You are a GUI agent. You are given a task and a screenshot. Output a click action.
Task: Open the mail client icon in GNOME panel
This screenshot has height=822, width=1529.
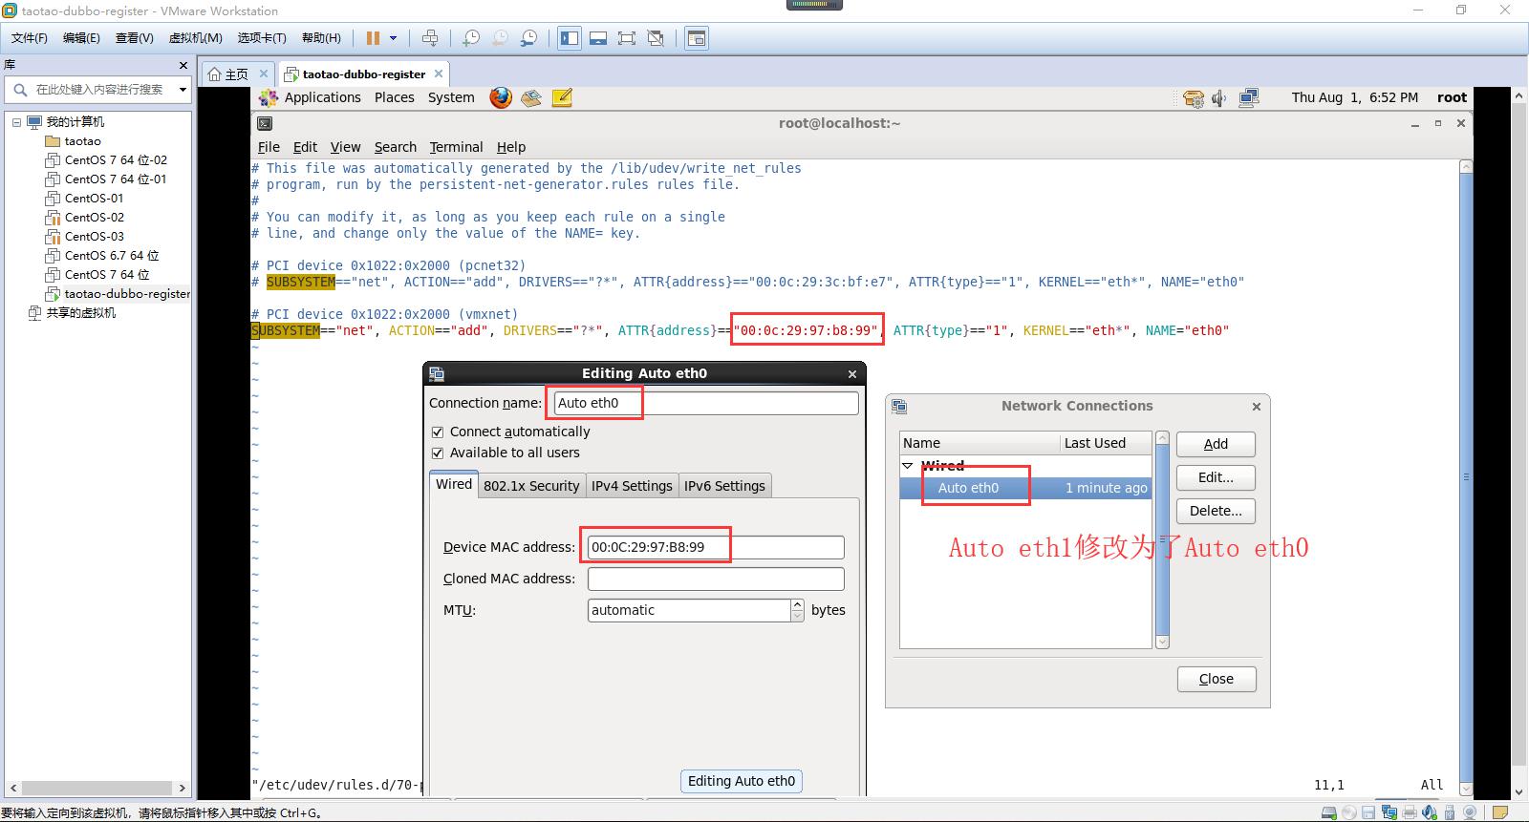click(531, 97)
